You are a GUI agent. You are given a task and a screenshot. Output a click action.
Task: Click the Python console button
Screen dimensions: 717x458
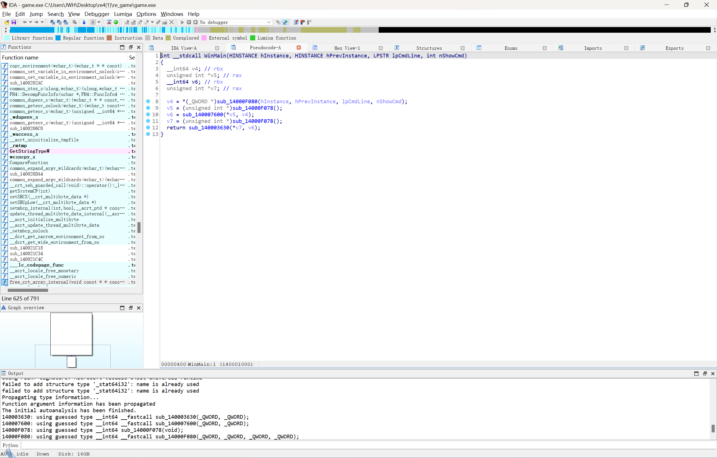(11, 445)
